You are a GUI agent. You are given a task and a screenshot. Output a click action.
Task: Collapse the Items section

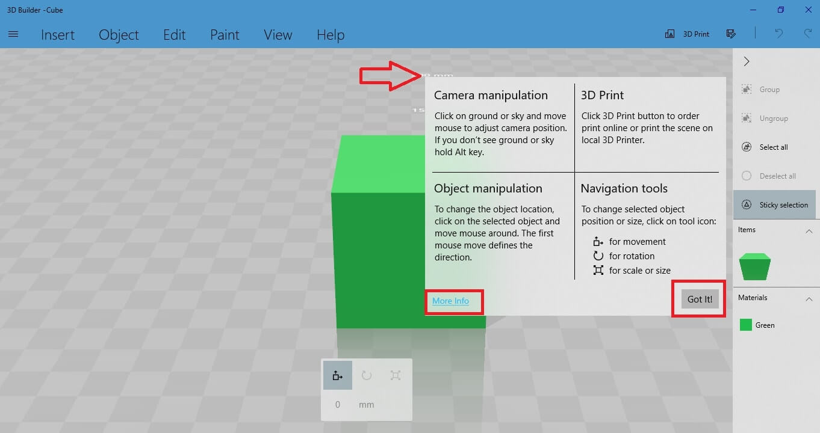(x=809, y=231)
